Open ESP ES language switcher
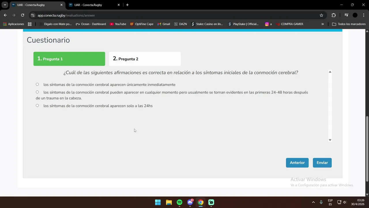 [x=330, y=202]
